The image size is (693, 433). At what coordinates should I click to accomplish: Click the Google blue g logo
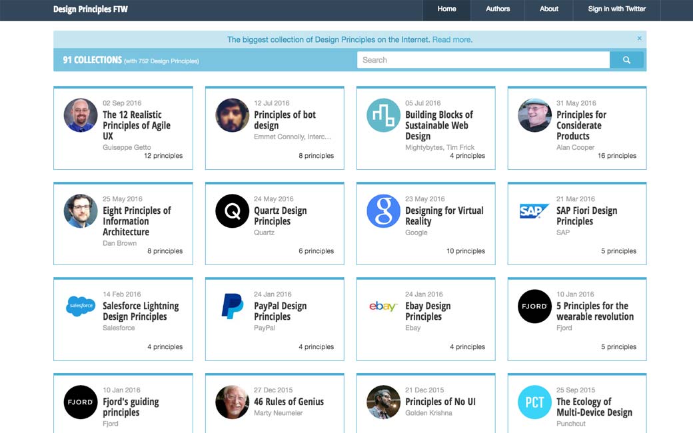pos(384,211)
